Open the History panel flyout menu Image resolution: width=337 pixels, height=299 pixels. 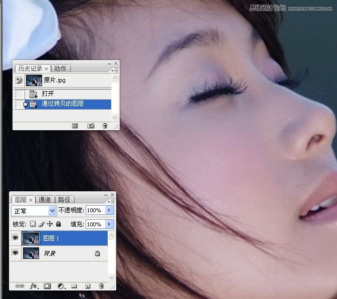pos(115,70)
